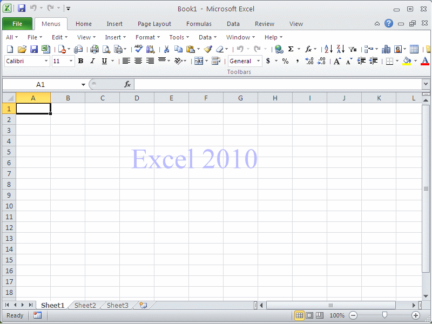
Task: Increase decimal places
Action: 309,61
